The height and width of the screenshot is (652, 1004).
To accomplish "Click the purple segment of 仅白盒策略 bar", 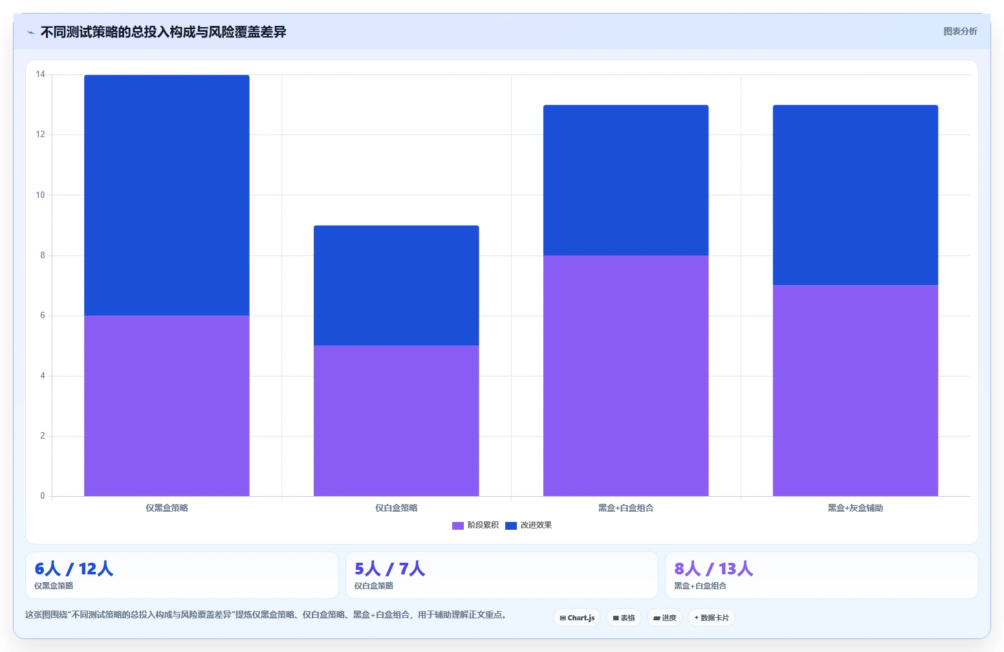I will (397, 420).
